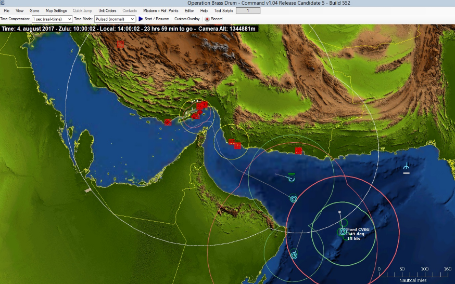Select the Ford CVBG group icon

[x=343, y=232]
